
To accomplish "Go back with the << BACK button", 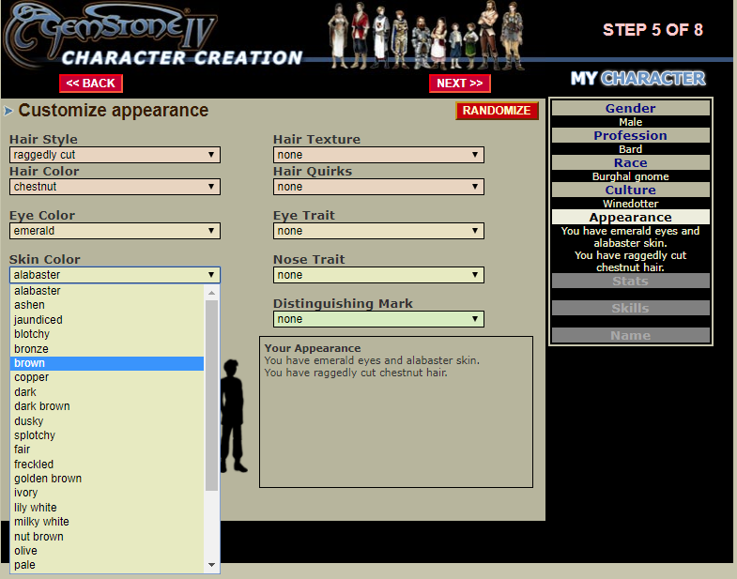I will point(91,84).
